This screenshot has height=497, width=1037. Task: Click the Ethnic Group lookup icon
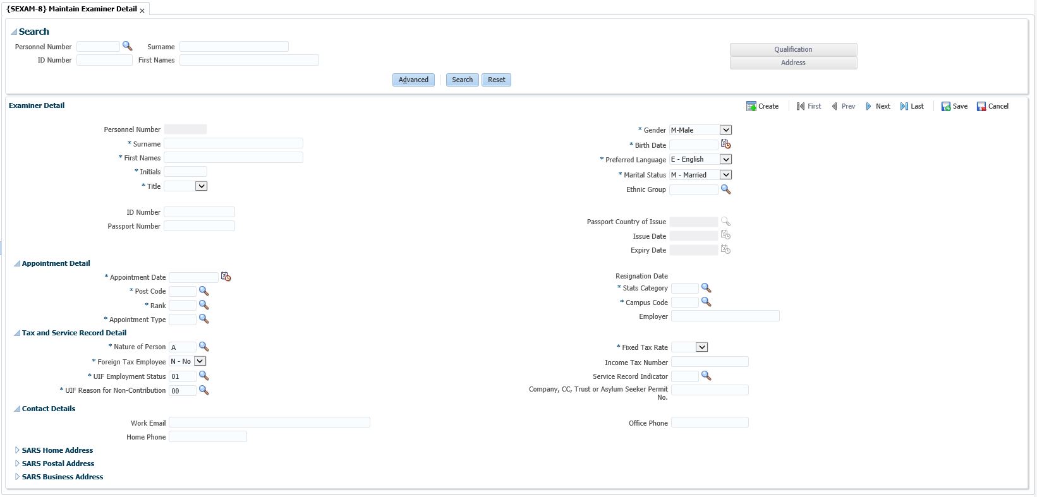click(725, 189)
